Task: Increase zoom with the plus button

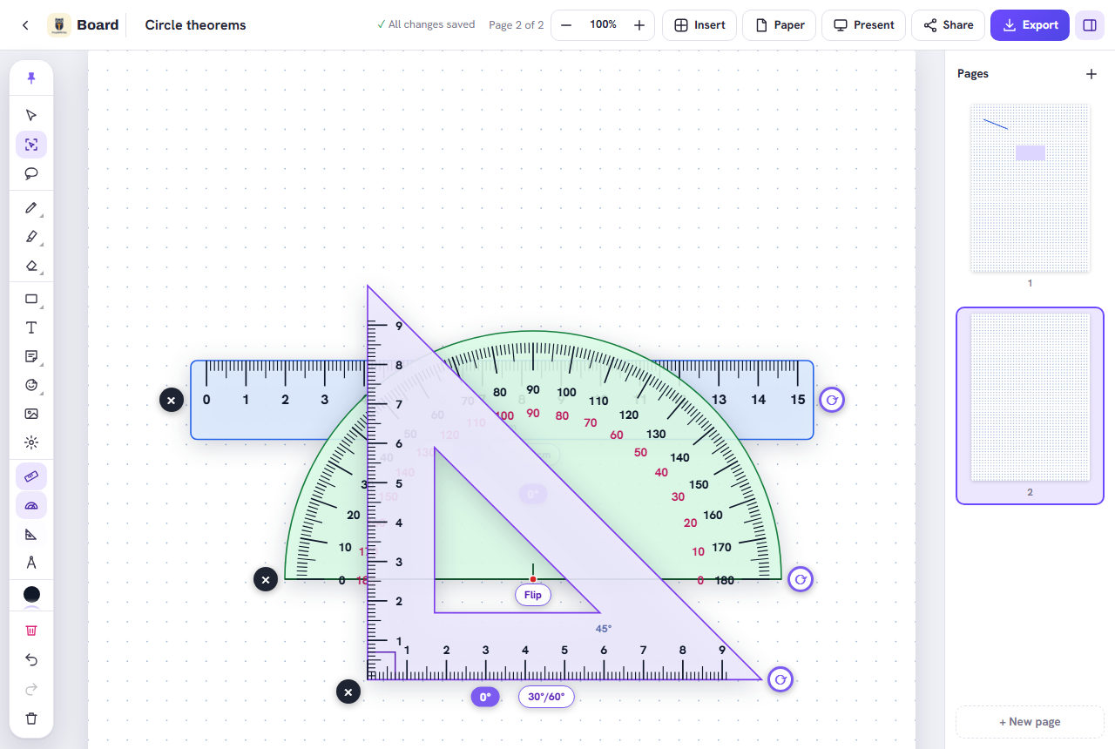Action: 639,25
